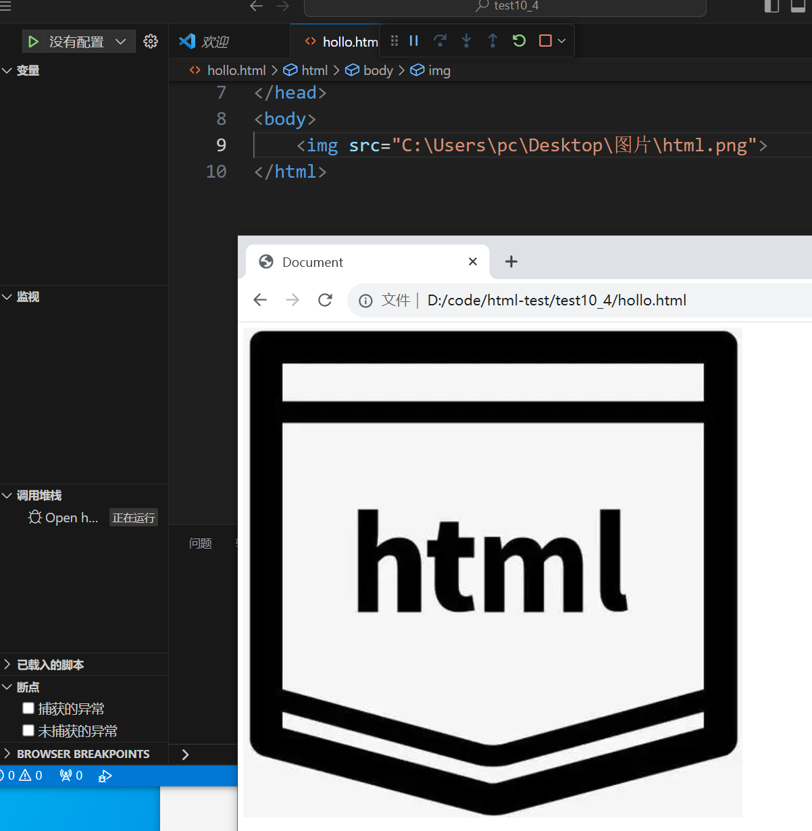Open the hamburger menu at top left

(x=5, y=6)
